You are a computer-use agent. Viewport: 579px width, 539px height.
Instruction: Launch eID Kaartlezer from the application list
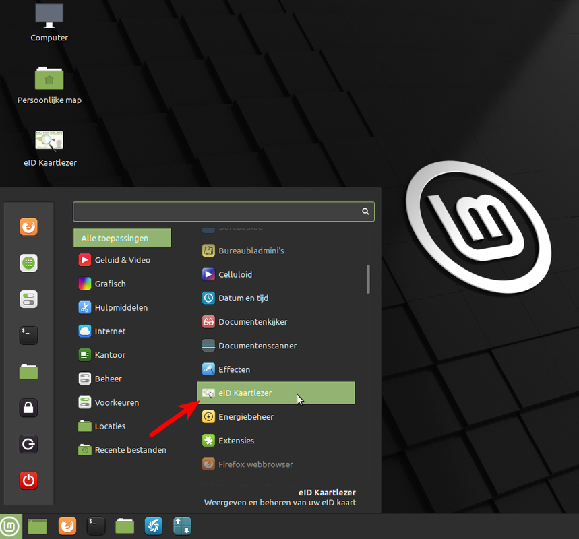click(276, 393)
